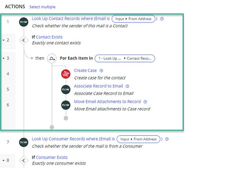Click the plus icon below Move Email Attachments
The width and height of the screenshot is (241, 170).
[x=66, y=118]
